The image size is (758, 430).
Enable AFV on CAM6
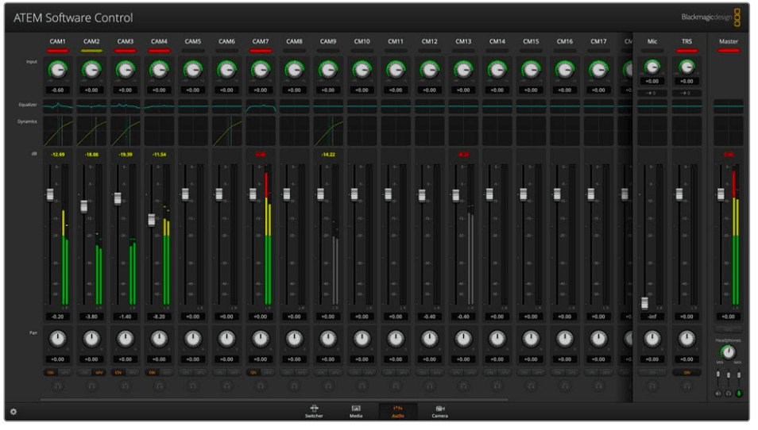(234, 373)
